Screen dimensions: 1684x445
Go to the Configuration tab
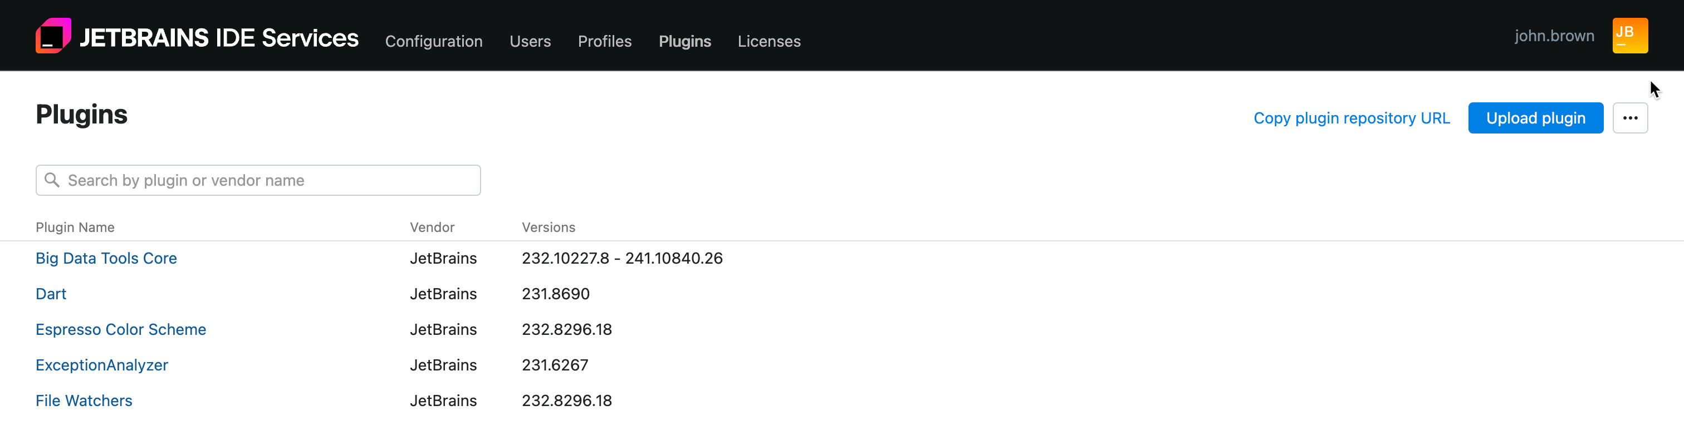(x=433, y=41)
